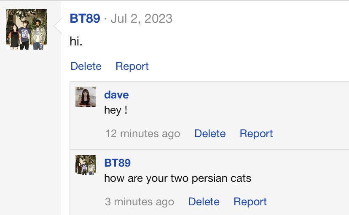Delete dave's "hey !" reply

pyautogui.click(x=210, y=134)
